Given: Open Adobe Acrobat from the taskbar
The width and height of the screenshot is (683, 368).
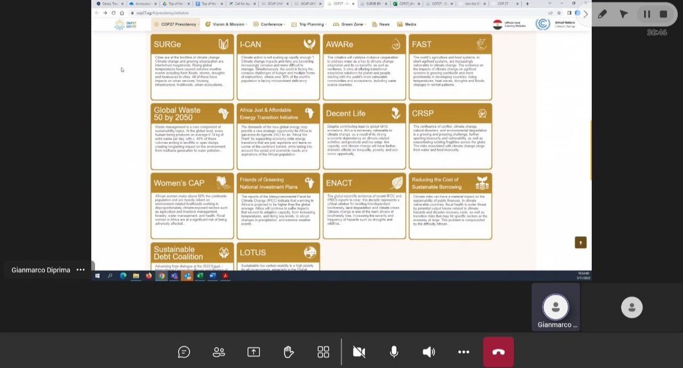Looking at the screenshot, I should [225, 276].
